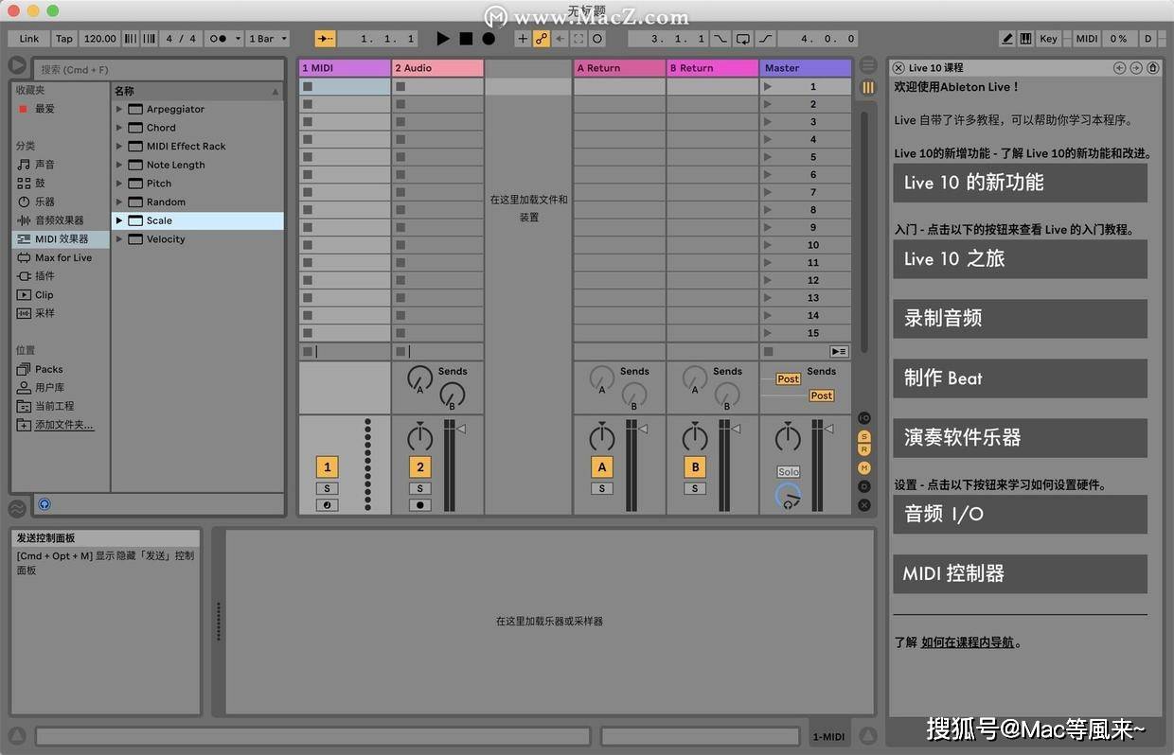Click the 如何在课程内导航 link
Image resolution: width=1174 pixels, height=755 pixels.
click(x=968, y=641)
